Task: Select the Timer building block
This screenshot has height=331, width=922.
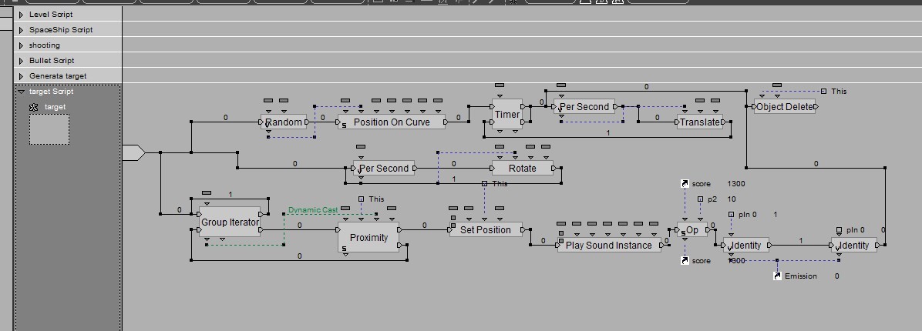Action: pos(506,115)
